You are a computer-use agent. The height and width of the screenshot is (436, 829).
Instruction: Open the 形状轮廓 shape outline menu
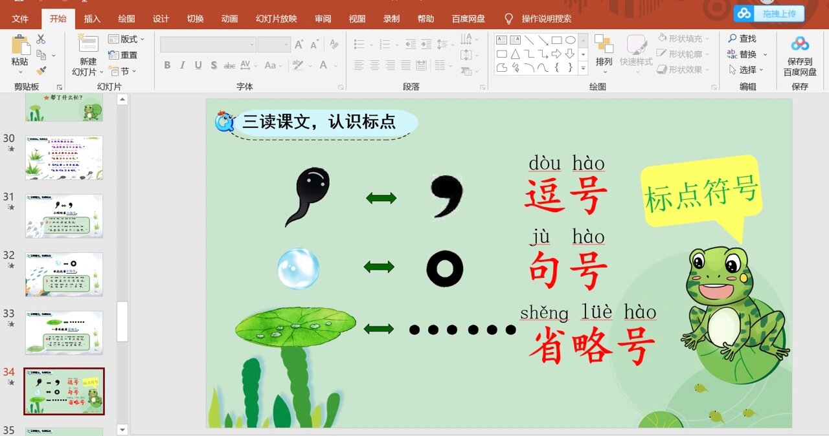(684, 54)
